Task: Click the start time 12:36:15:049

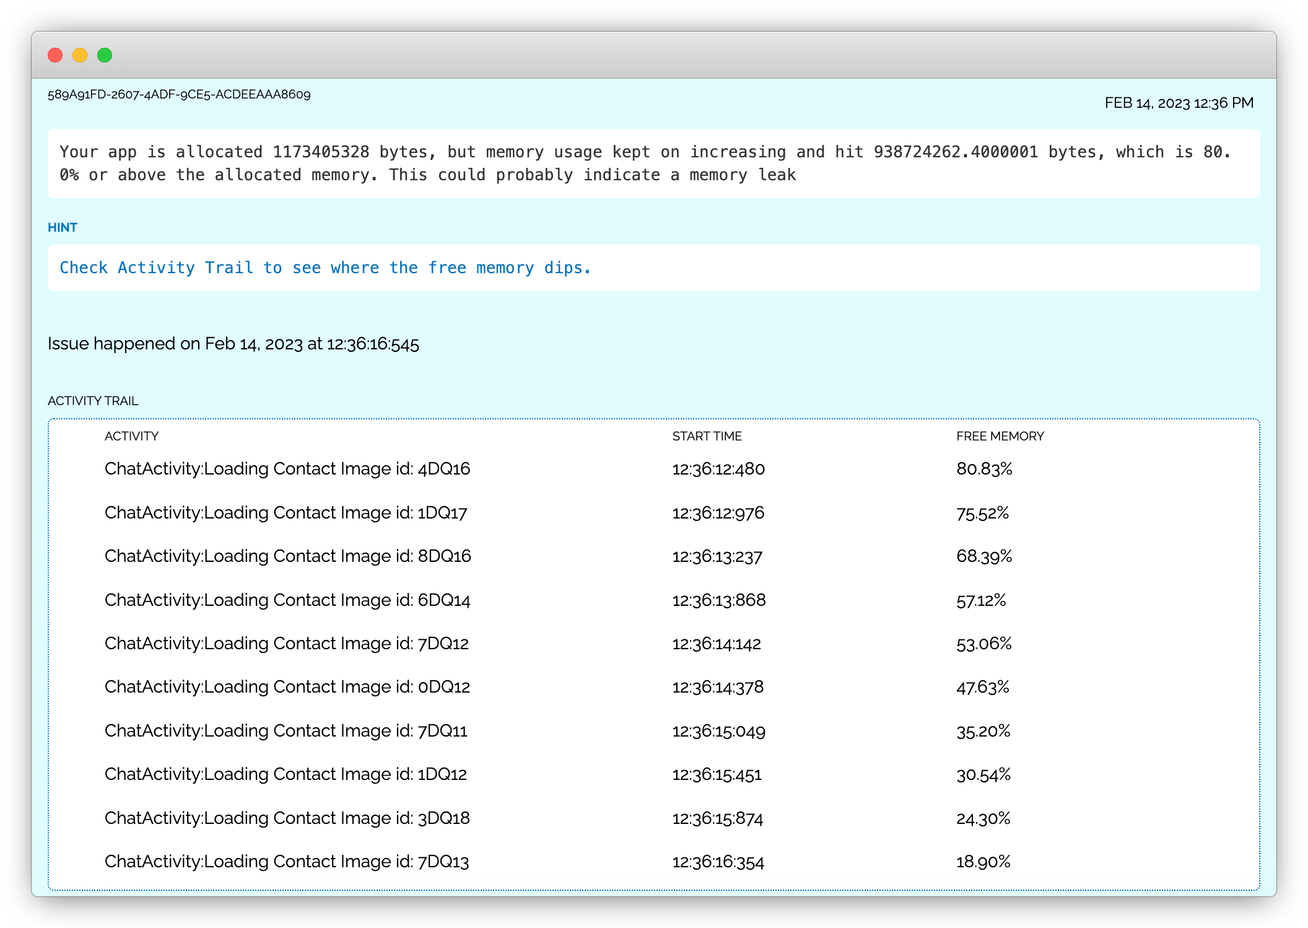Action: pyautogui.click(x=718, y=731)
